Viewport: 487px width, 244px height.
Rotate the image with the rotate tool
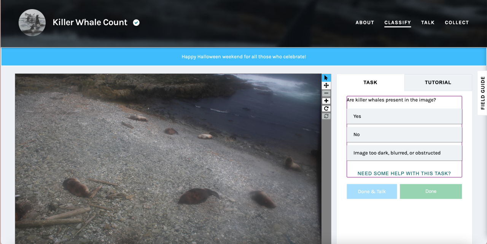[326, 108]
